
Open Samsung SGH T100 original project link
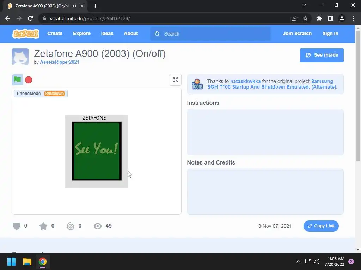click(272, 84)
